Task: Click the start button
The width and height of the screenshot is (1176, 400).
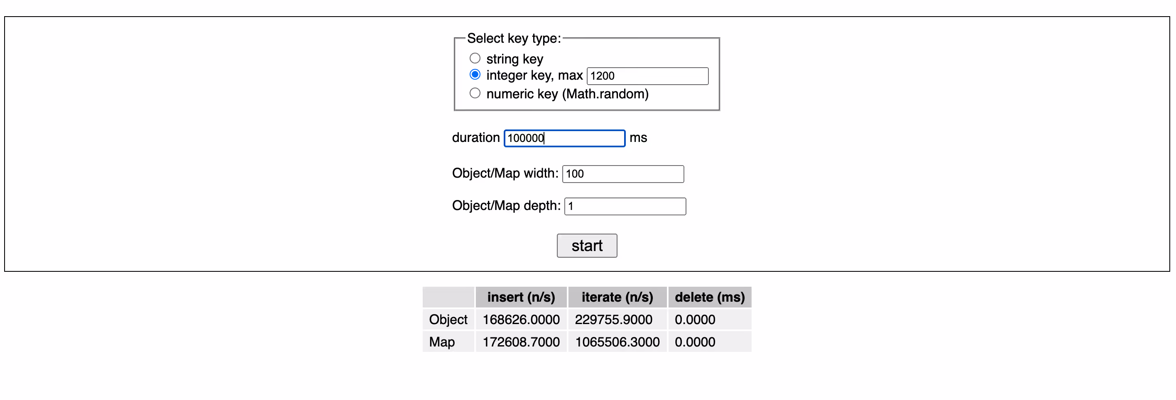Action: 587,246
